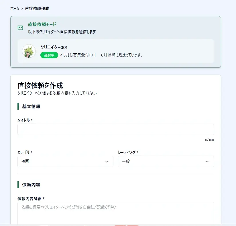
Task: Click the 0/100 character counter
Action: pos(210,140)
